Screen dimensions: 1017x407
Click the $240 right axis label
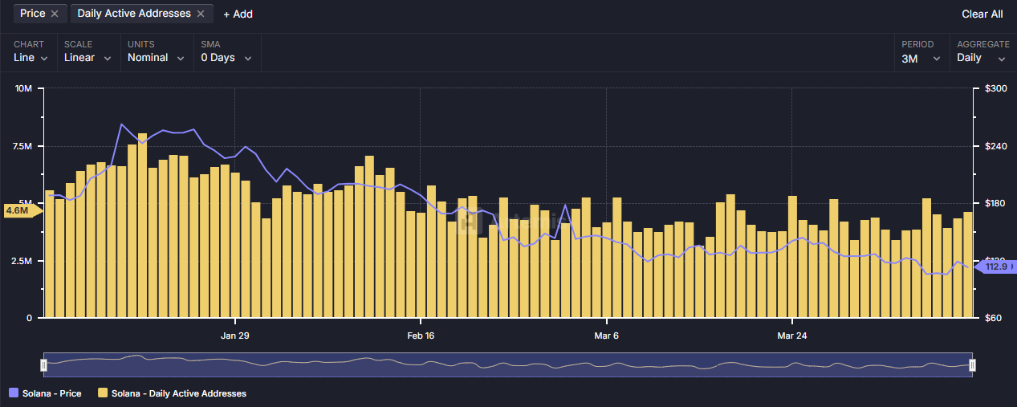pyautogui.click(x=996, y=146)
